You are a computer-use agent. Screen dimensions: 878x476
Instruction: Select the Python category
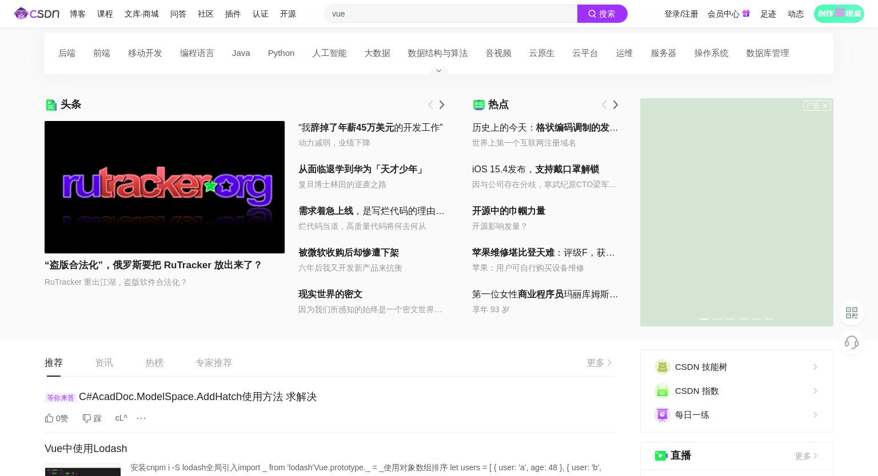coord(281,53)
